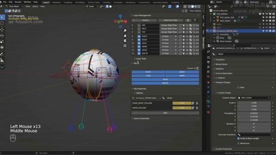Enable the Wireframe checkbox
Viewport: 276px width, 155px height.
[238, 143]
